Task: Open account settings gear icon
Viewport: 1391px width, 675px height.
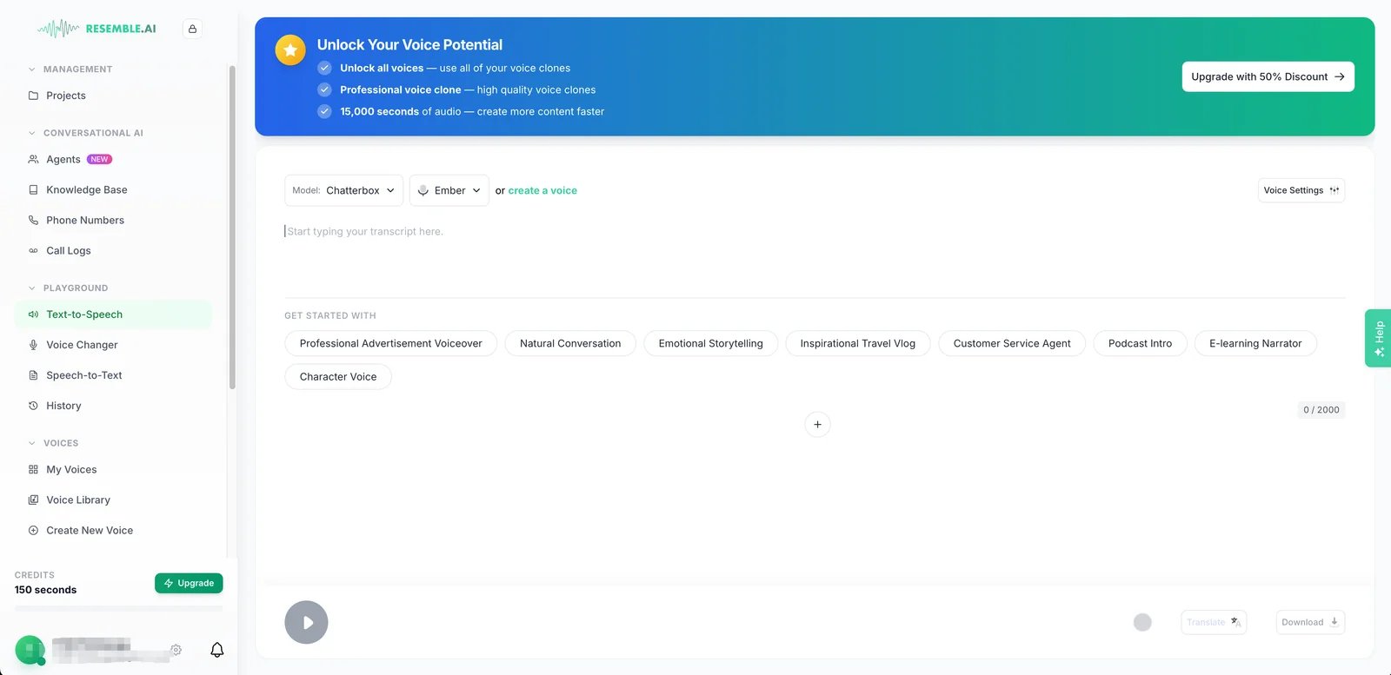Action: [x=176, y=650]
